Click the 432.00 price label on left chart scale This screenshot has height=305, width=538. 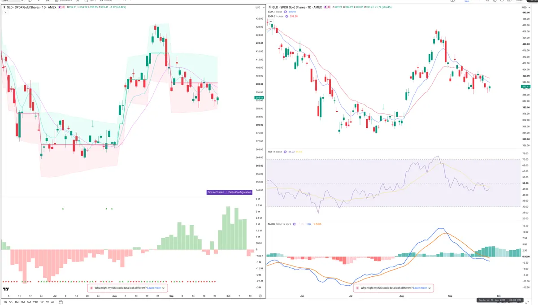[x=259, y=19]
